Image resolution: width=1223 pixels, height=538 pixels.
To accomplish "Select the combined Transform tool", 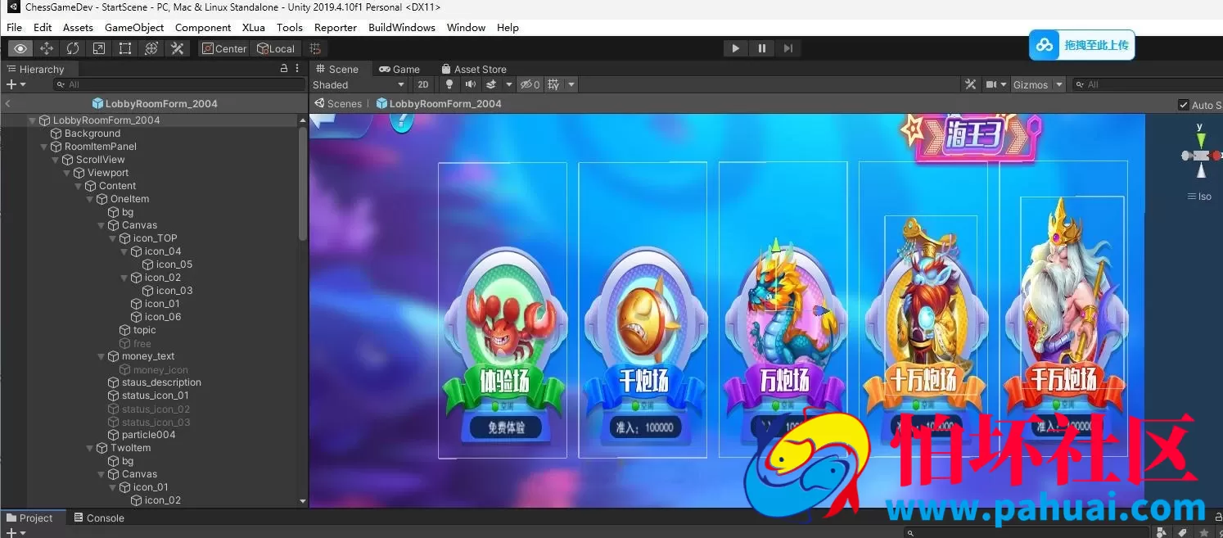I will click(x=151, y=48).
